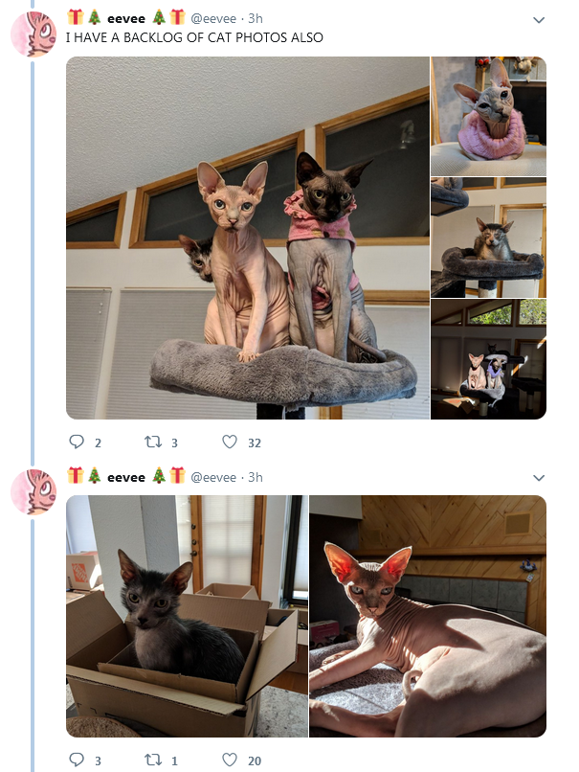
Task: View photo of cat lying in gray bed
Action: [x=488, y=238]
